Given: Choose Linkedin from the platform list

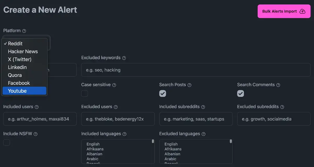Looking at the screenshot, I should pyautogui.click(x=24, y=67).
